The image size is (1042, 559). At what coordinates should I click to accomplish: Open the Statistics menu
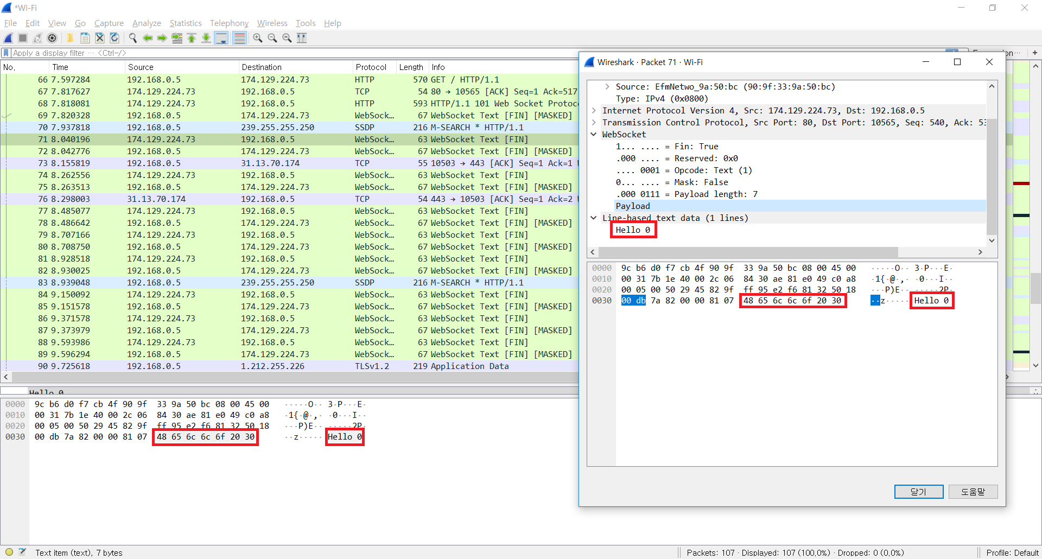click(x=186, y=23)
